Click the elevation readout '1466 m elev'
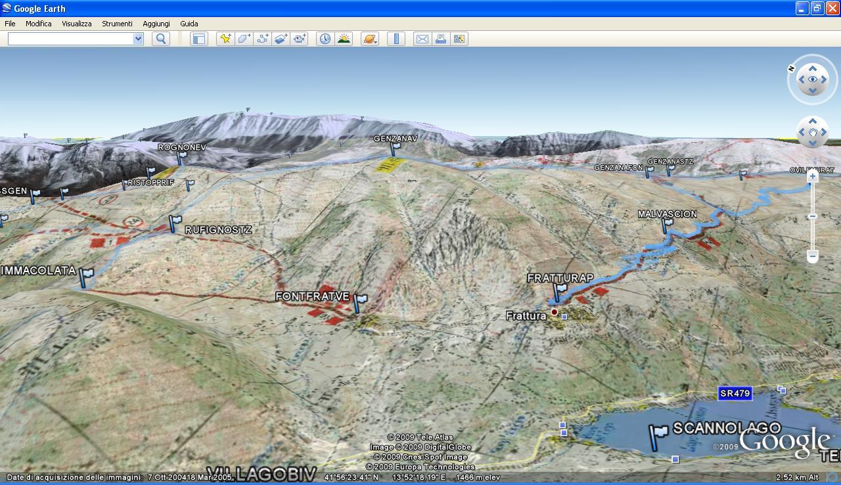 point(478,477)
